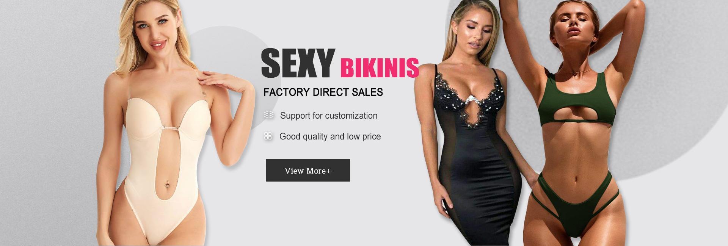Viewport: 728px width, 246px height.
Task: Click the View More+ button
Action: pos(308,170)
